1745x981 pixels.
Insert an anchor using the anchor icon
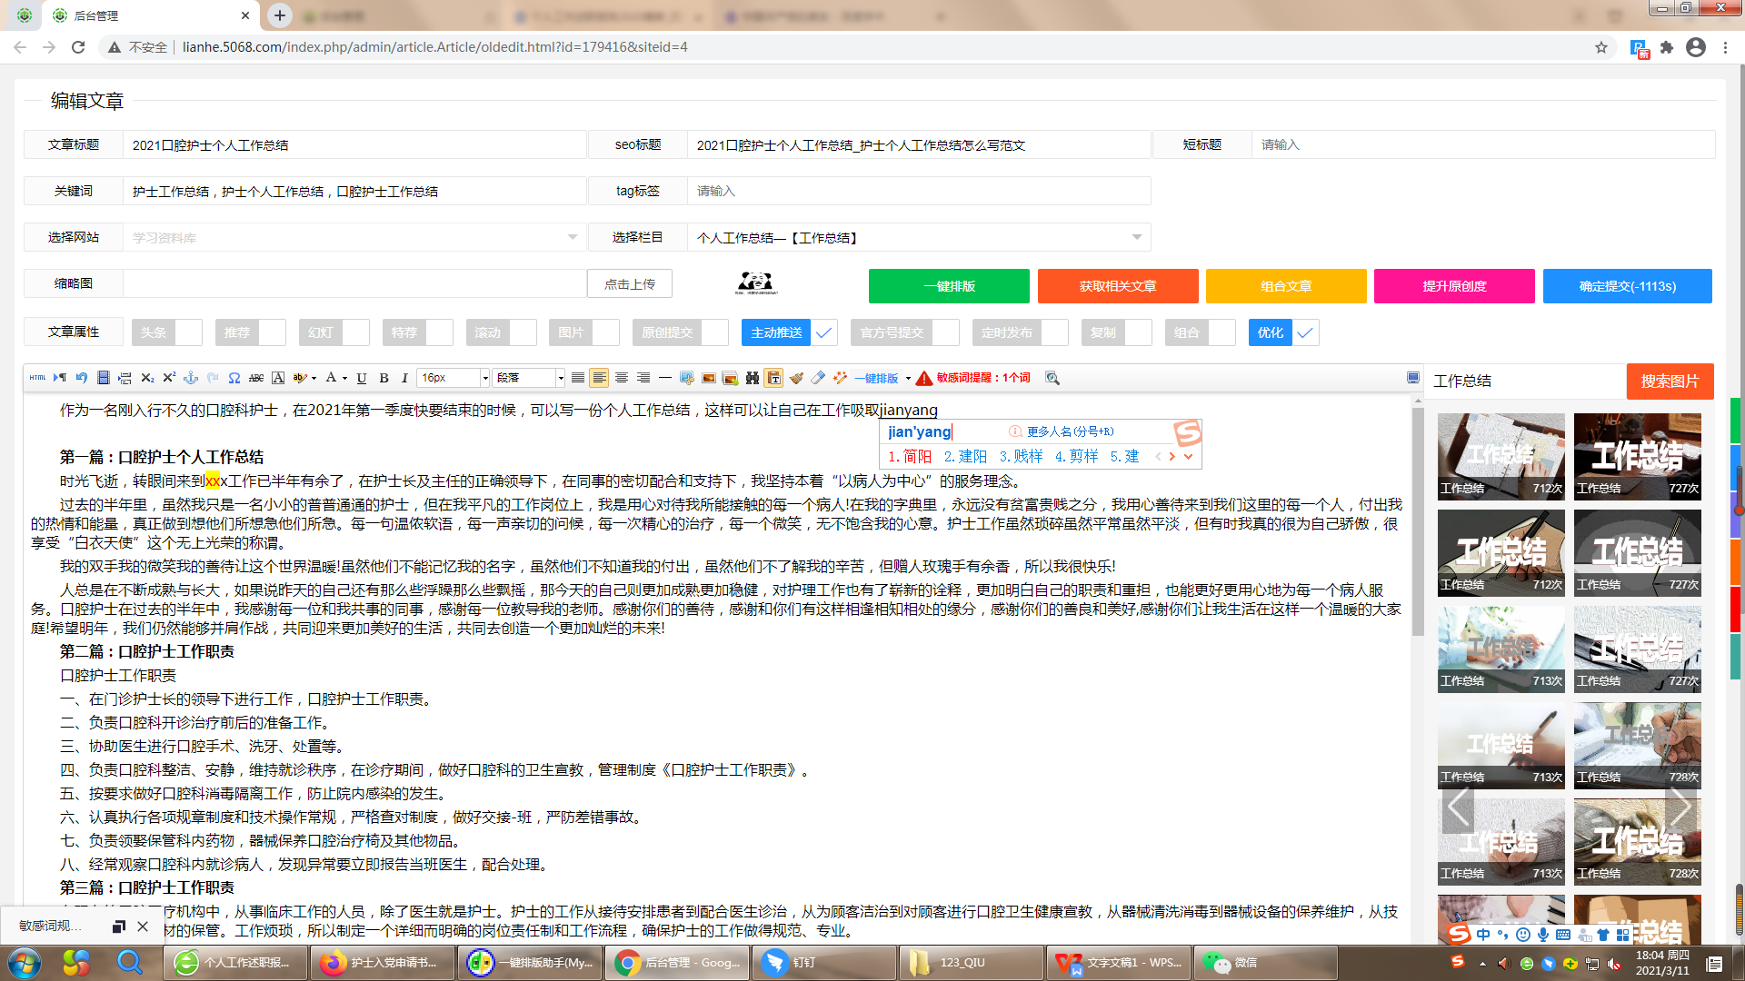(190, 378)
